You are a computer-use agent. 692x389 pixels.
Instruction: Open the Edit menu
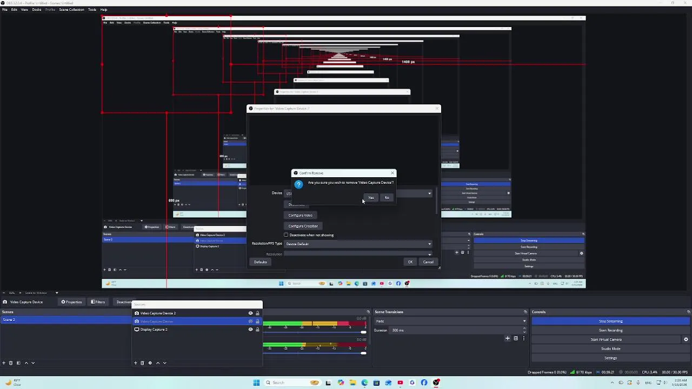14,10
